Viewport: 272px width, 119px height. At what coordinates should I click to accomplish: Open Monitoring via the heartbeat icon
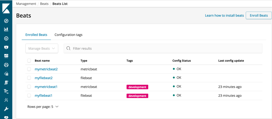point(6,117)
